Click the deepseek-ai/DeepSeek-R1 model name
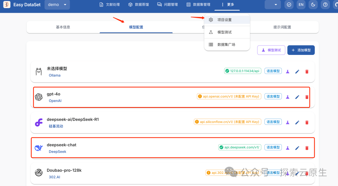Screen dimensions: 338x186 (73, 119)
